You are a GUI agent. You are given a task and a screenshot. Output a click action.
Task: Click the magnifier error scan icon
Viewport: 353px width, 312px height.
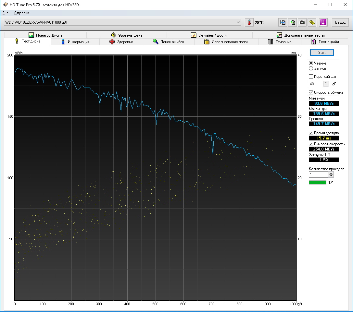coord(155,42)
